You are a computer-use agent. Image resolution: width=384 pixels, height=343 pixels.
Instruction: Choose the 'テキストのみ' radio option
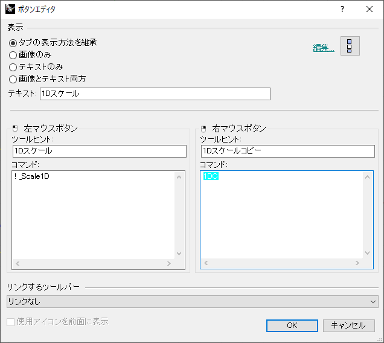(13, 67)
